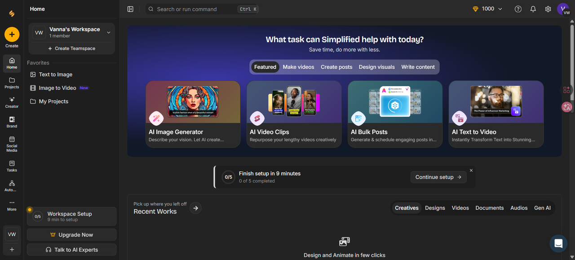Viewport: 575px width, 260px height.
Task: Open the AI Bulk Posts card
Action: (395, 114)
